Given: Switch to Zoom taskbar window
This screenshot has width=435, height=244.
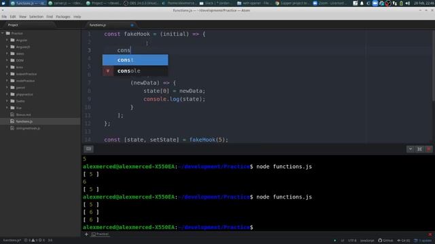Looking at the screenshot, I should point(329,3).
